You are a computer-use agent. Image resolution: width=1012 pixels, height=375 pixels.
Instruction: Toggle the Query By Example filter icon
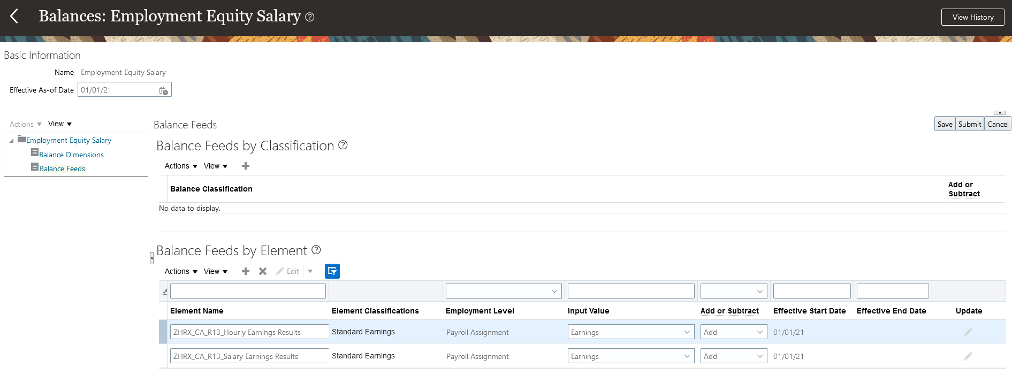(x=332, y=271)
